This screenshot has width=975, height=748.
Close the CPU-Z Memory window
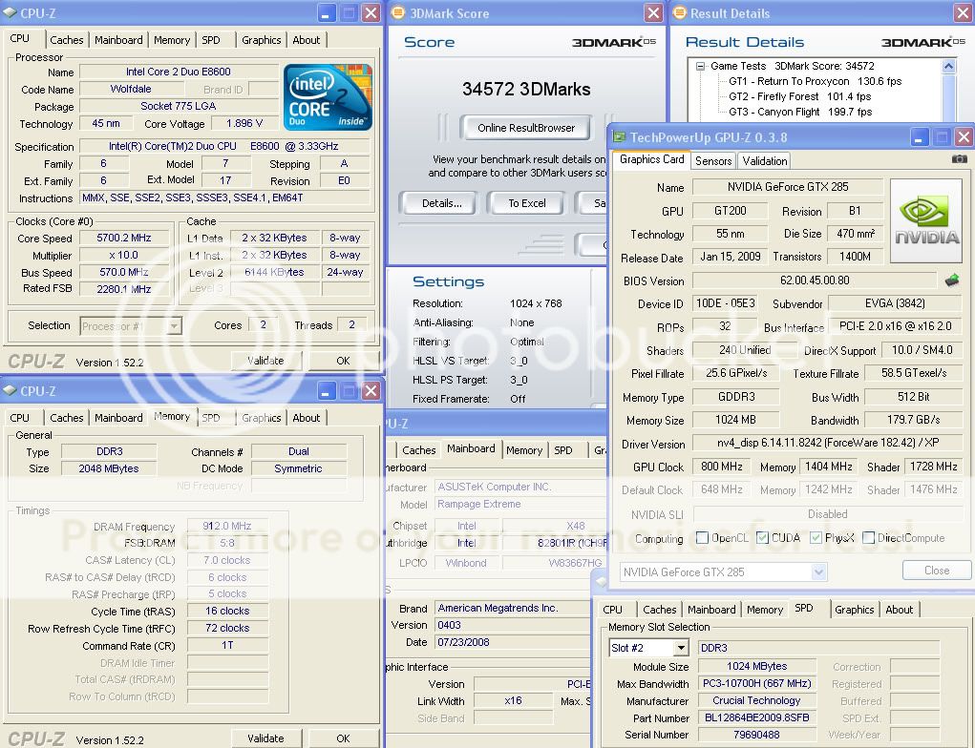coord(371,391)
